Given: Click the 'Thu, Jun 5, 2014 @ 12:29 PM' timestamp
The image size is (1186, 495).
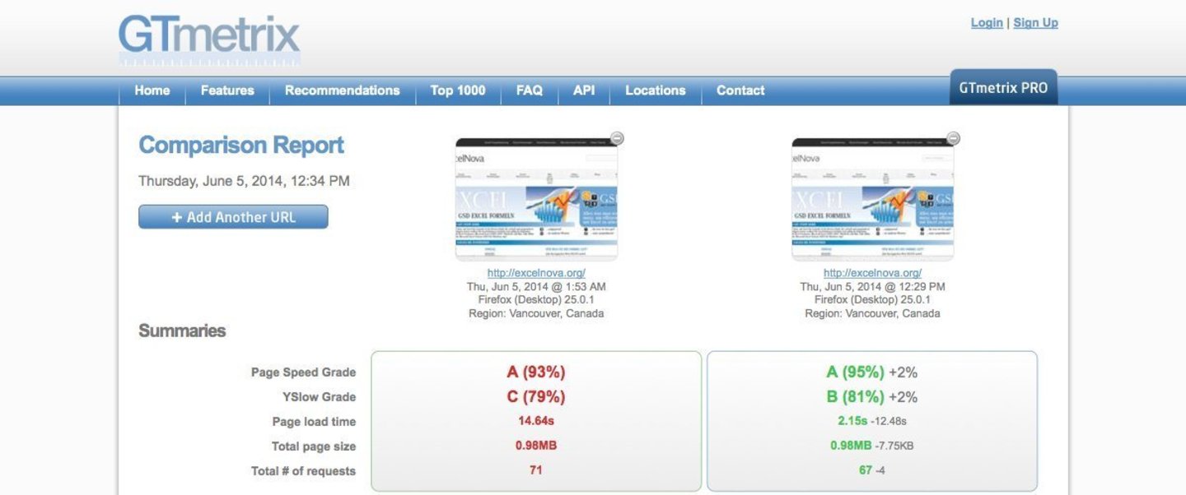Looking at the screenshot, I should tap(872, 287).
